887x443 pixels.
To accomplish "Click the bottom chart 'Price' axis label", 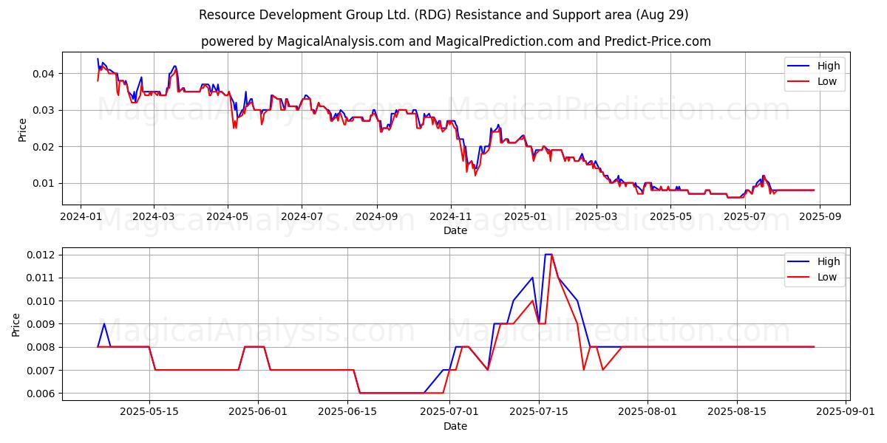I will 18,323.
